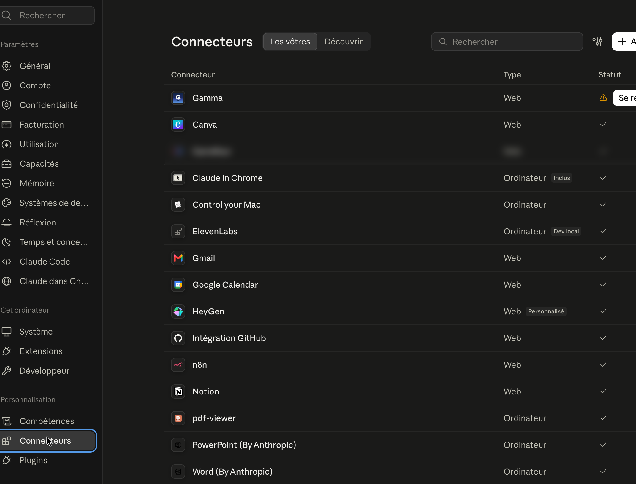Click the n8n connector name
Image resolution: width=636 pixels, height=484 pixels.
tap(200, 365)
